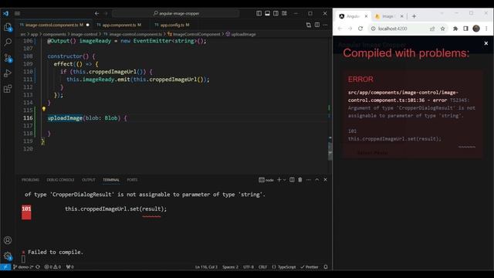Open notifications bell in status bar
494x278 pixels.
coord(326,266)
